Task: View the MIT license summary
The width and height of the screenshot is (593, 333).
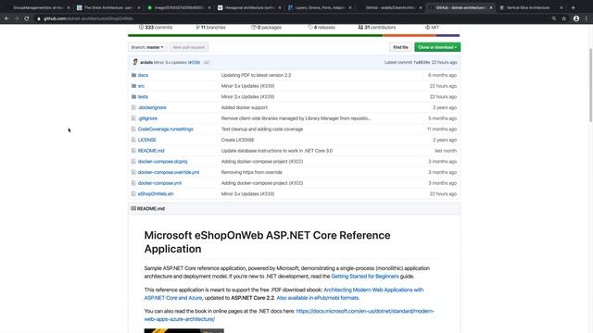Action: tap(432, 27)
